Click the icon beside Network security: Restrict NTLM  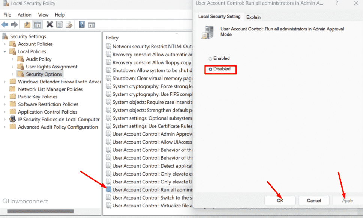(108, 46)
